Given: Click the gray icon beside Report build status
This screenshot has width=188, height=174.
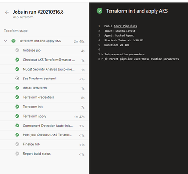Looking at the screenshot, I should pos(17,154).
